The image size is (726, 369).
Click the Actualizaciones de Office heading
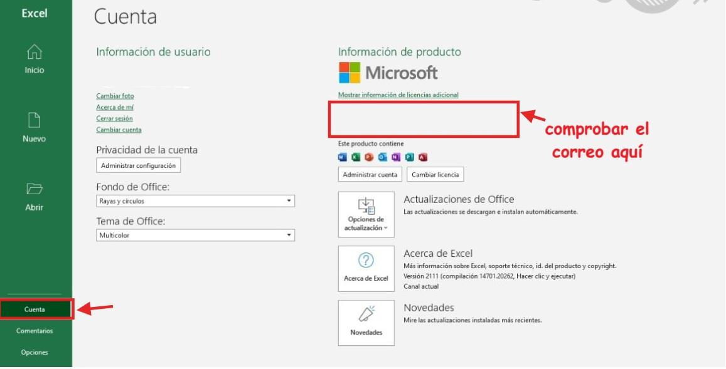pos(459,199)
